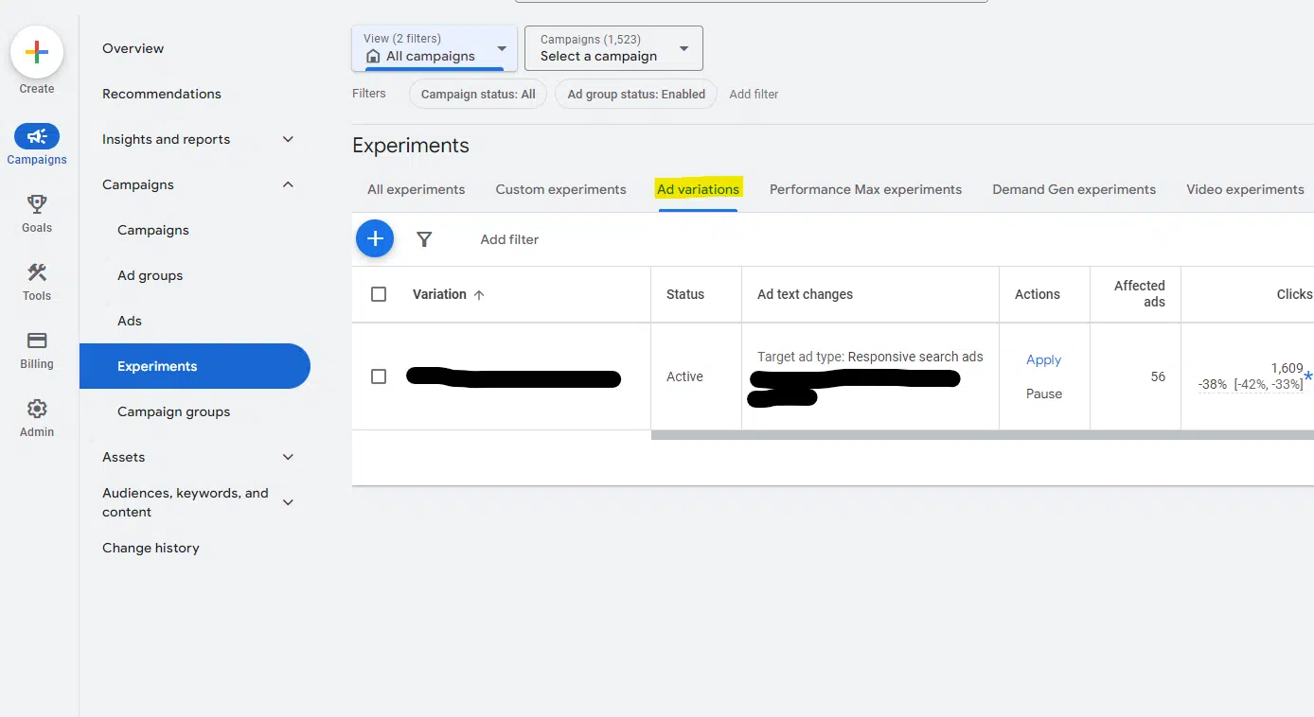Check the select-all checkbox in table header
1314x717 pixels.
coord(379,293)
